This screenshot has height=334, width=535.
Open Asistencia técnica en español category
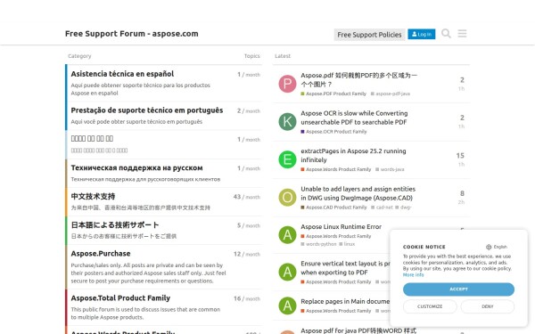click(122, 74)
